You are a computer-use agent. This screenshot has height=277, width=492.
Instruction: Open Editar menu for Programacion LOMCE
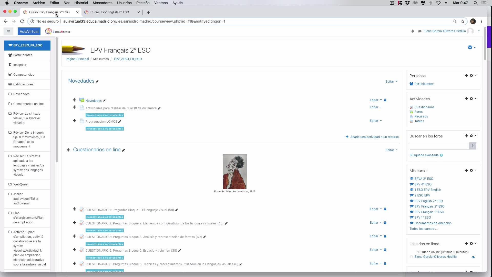[375, 121]
